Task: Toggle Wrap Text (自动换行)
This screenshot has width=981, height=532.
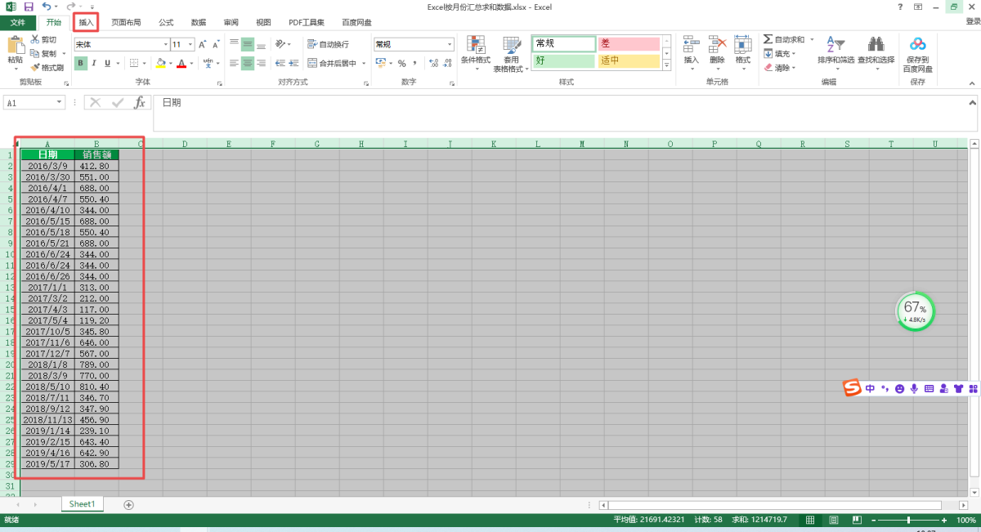Action: point(328,44)
